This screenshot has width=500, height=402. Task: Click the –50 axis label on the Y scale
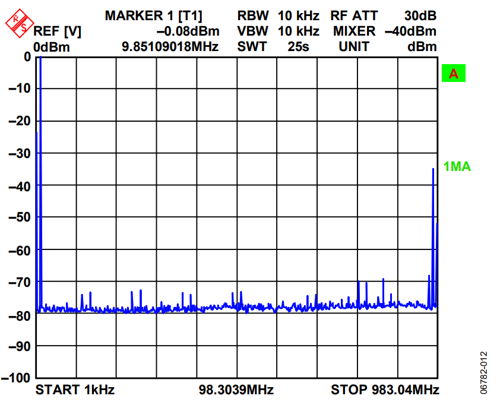tap(19, 217)
